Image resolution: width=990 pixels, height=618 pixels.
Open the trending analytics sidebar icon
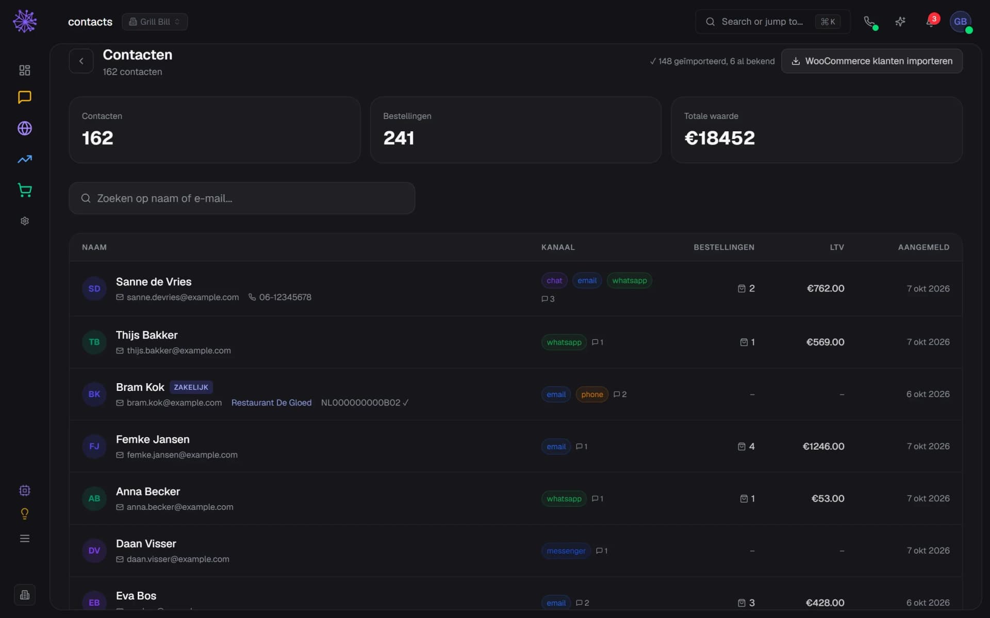(25, 159)
